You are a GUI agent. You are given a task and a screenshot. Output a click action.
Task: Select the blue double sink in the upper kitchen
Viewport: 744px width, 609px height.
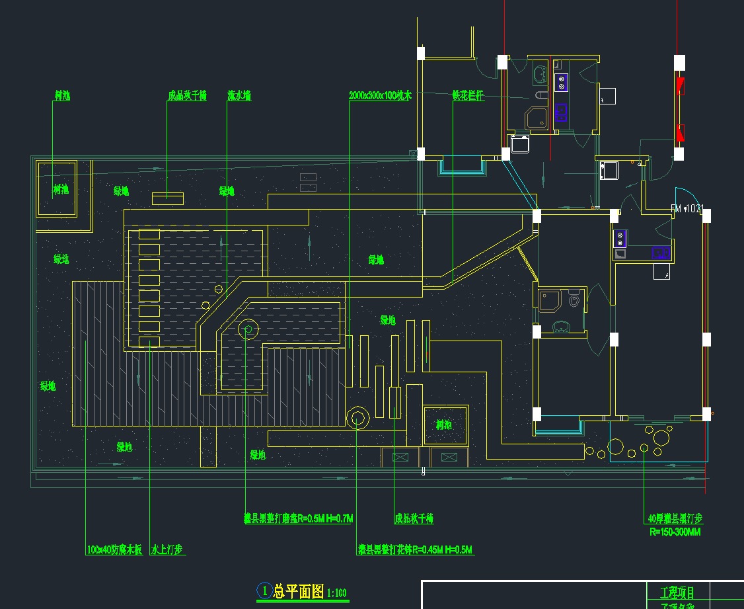(560, 113)
